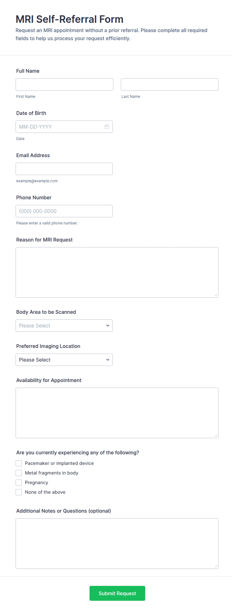The height and width of the screenshot is (613, 232).
Task: Select the Email Address input box
Action: pos(64,169)
